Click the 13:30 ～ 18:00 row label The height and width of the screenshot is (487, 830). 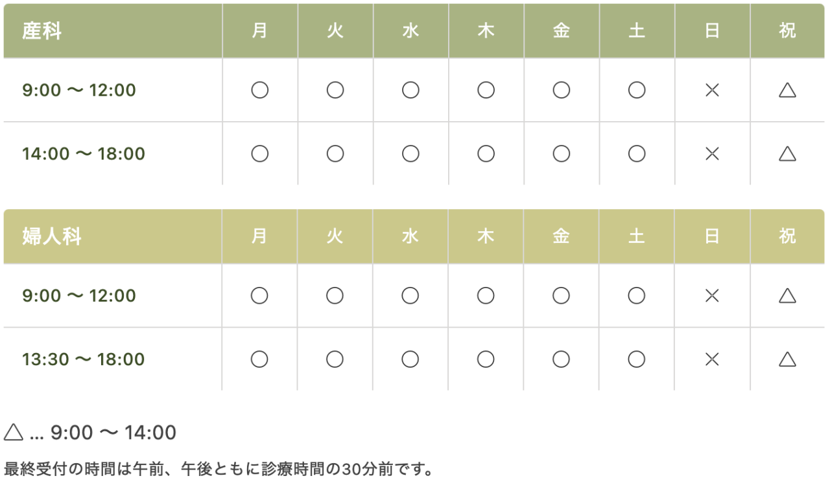84,359
